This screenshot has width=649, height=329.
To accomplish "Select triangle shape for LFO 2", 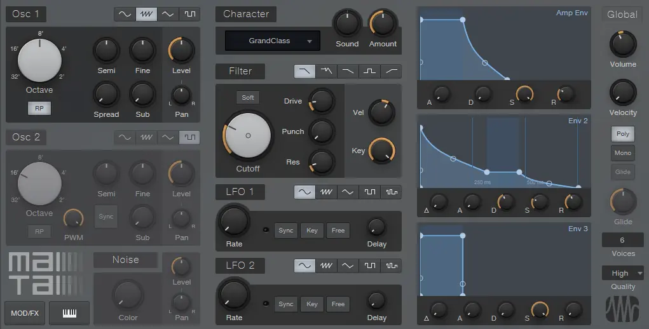I will (x=348, y=265).
